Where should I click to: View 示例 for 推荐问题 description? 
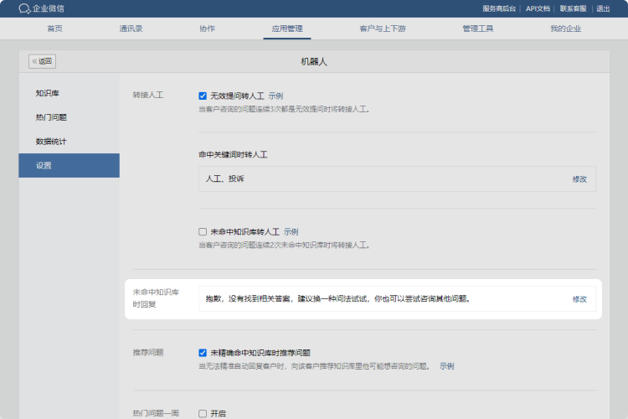[446, 366]
